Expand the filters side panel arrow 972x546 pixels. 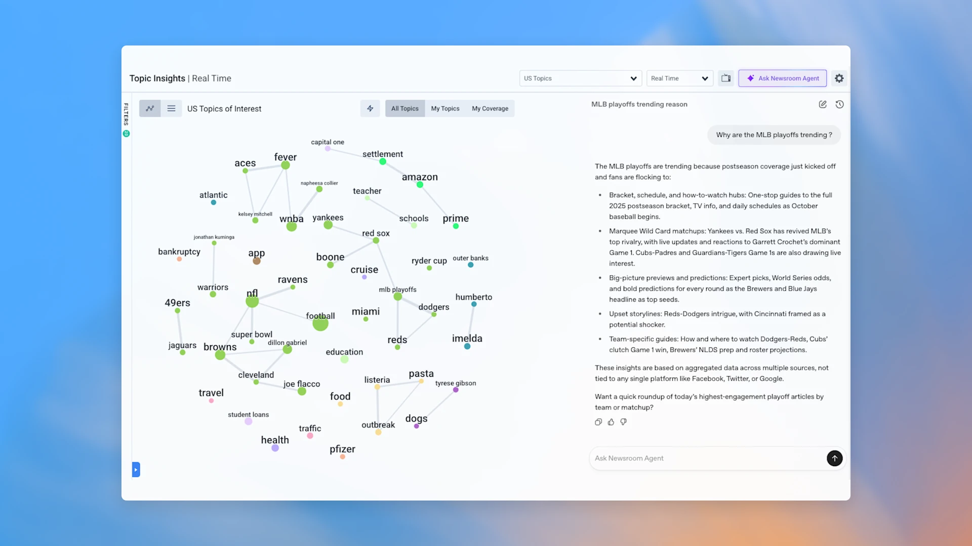point(136,469)
